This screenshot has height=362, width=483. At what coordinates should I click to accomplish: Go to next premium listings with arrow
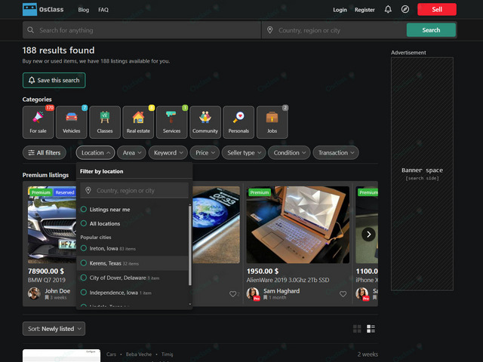tap(368, 235)
